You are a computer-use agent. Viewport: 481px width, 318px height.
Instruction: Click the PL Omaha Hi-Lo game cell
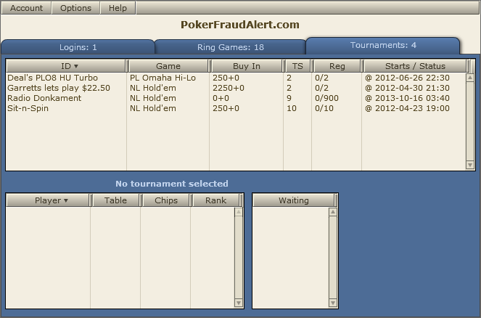click(163, 78)
